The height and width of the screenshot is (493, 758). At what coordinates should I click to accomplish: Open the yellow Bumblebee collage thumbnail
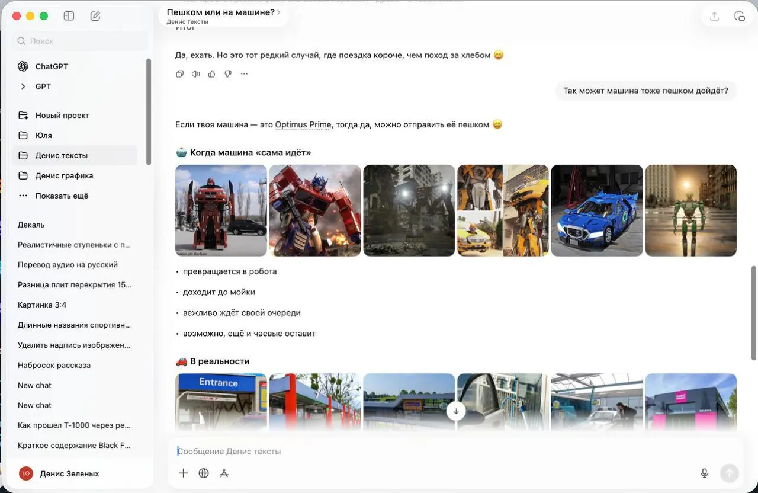[503, 210]
